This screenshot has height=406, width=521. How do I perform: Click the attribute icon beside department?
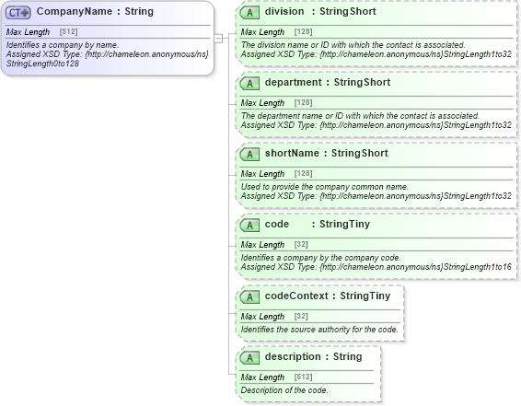(249, 84)
